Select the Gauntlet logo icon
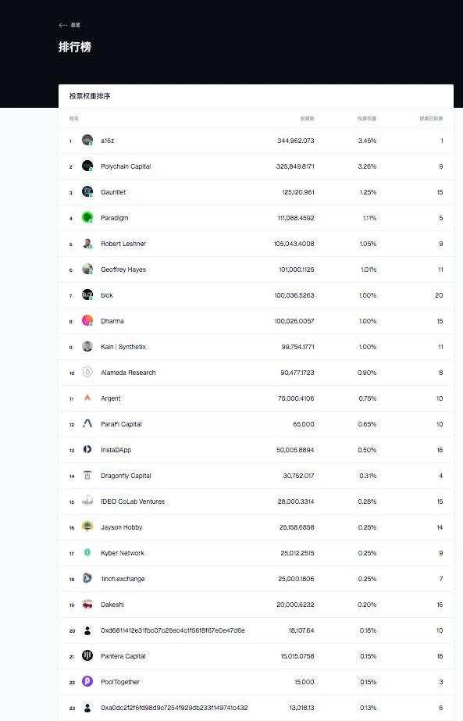The height and width of the screenshot is (721, 463). [x=87, y=191]
